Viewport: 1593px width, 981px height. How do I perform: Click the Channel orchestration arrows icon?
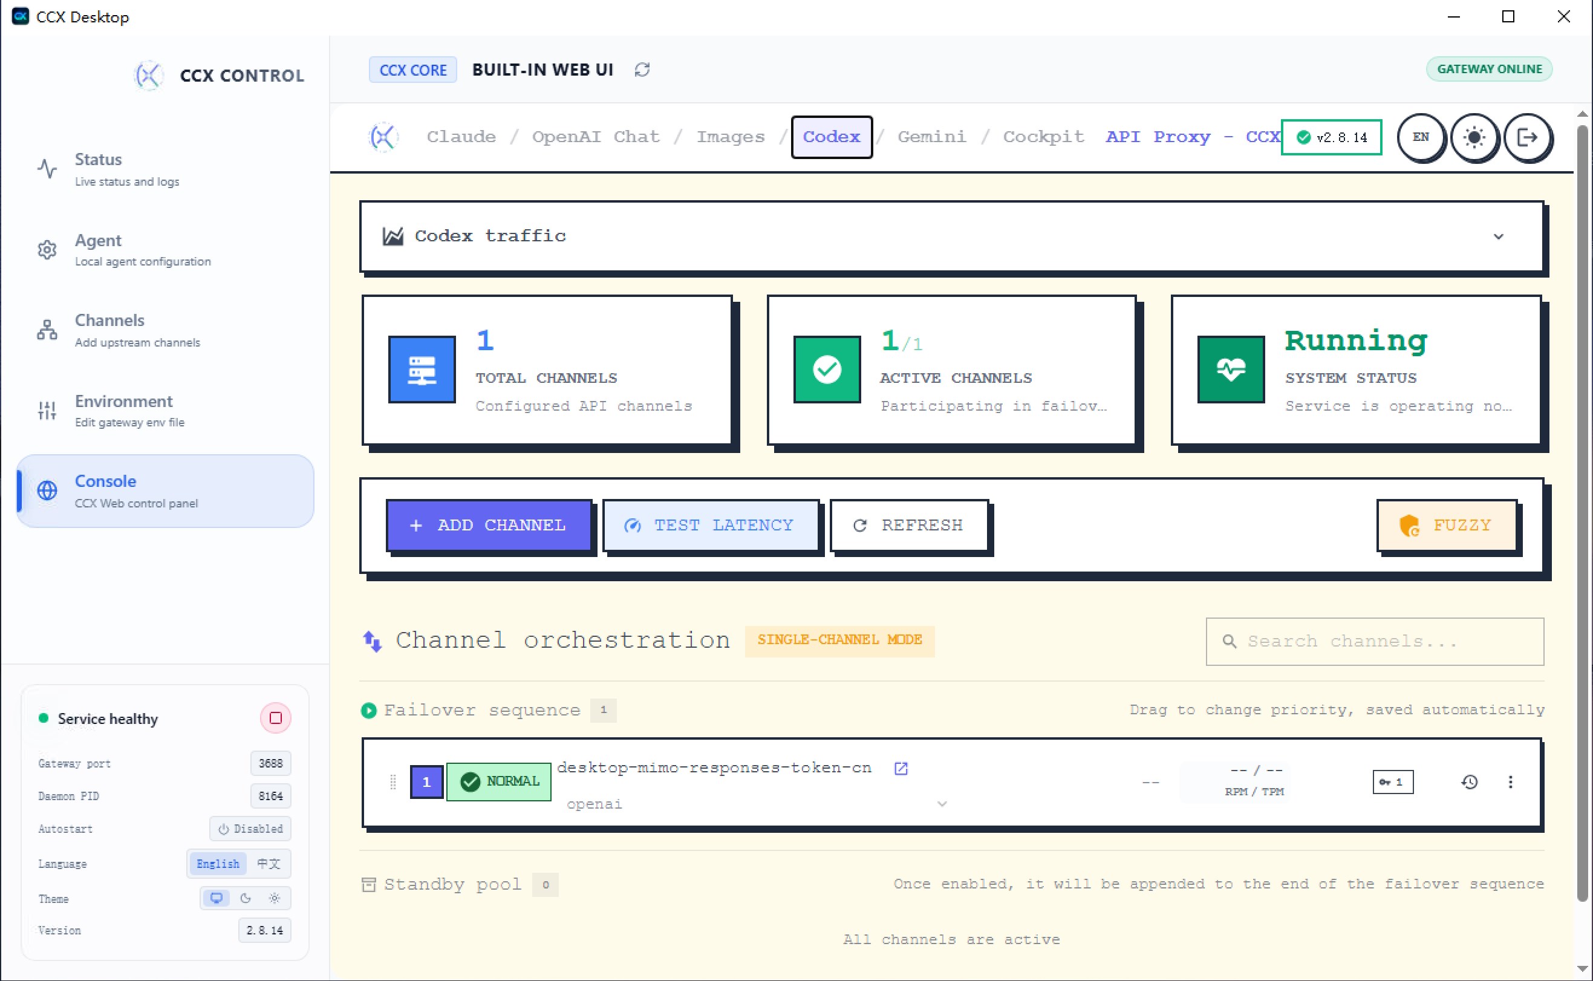click(x=373, y=641)
